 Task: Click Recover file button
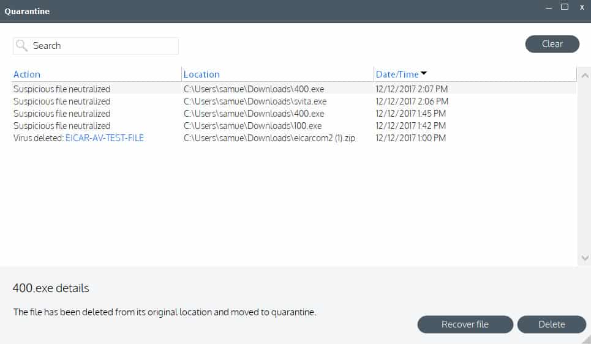coord(465,324)
